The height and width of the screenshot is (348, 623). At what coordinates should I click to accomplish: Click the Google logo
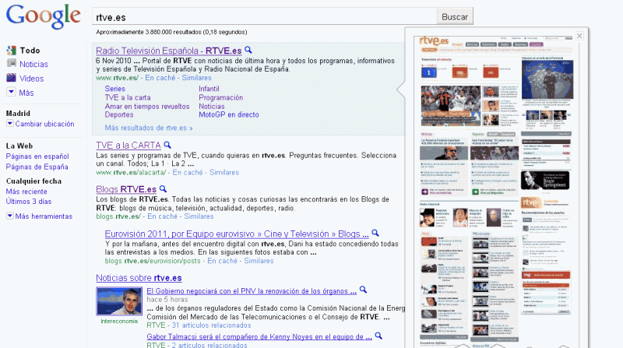[x=43, y=16]
